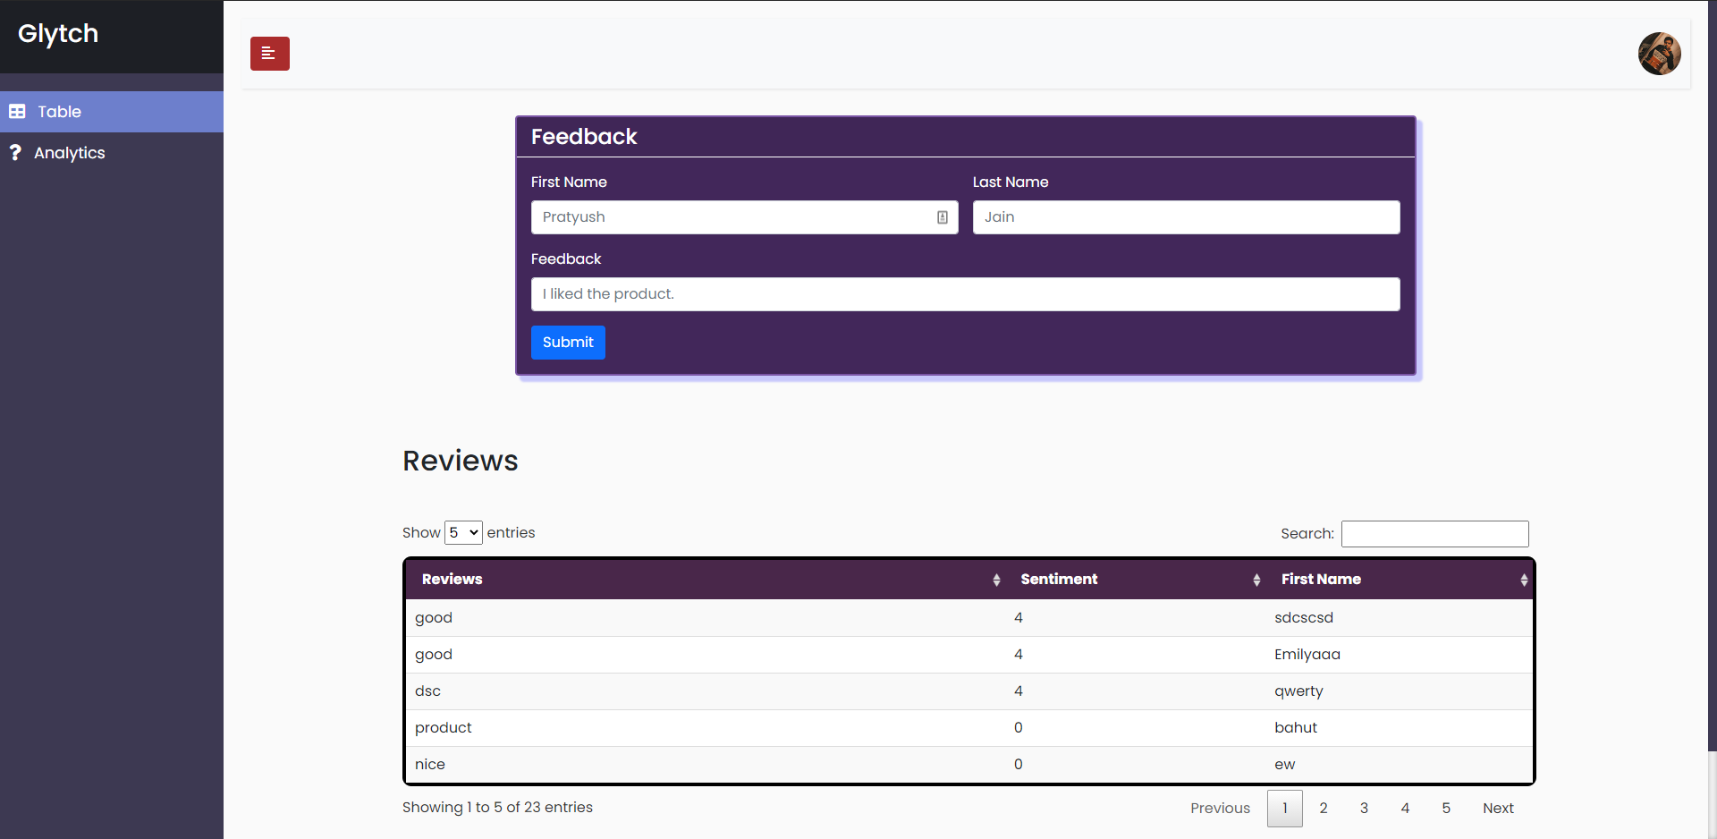The width and height of the screenshot is (1717, 839).
Task: Sort table by Reviews column arrows
Action: point(996,580)
